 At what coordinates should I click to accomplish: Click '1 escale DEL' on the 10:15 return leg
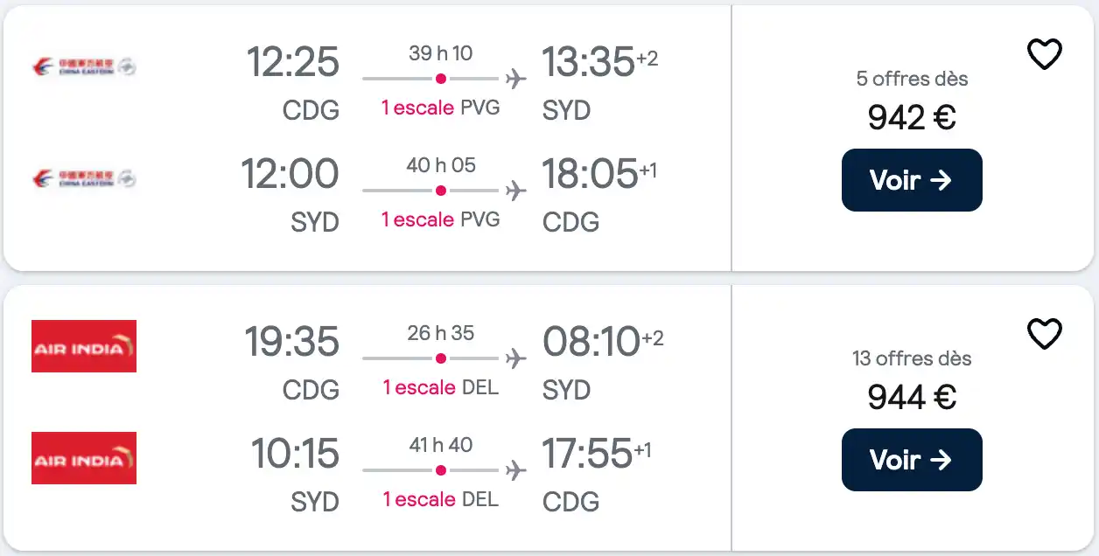click(440, 499)
